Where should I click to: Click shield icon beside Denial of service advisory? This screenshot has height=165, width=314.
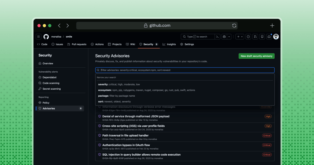99,116
